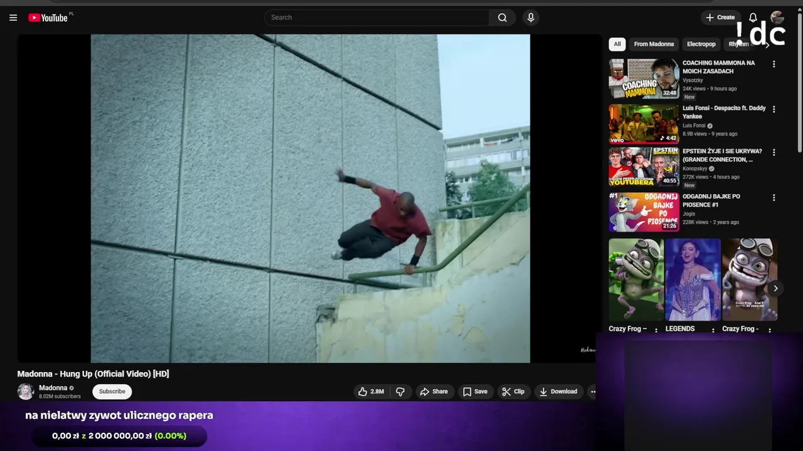Open Vysotzky channel name
Viewport: 803px width, 451px height.
coord(693,80)
